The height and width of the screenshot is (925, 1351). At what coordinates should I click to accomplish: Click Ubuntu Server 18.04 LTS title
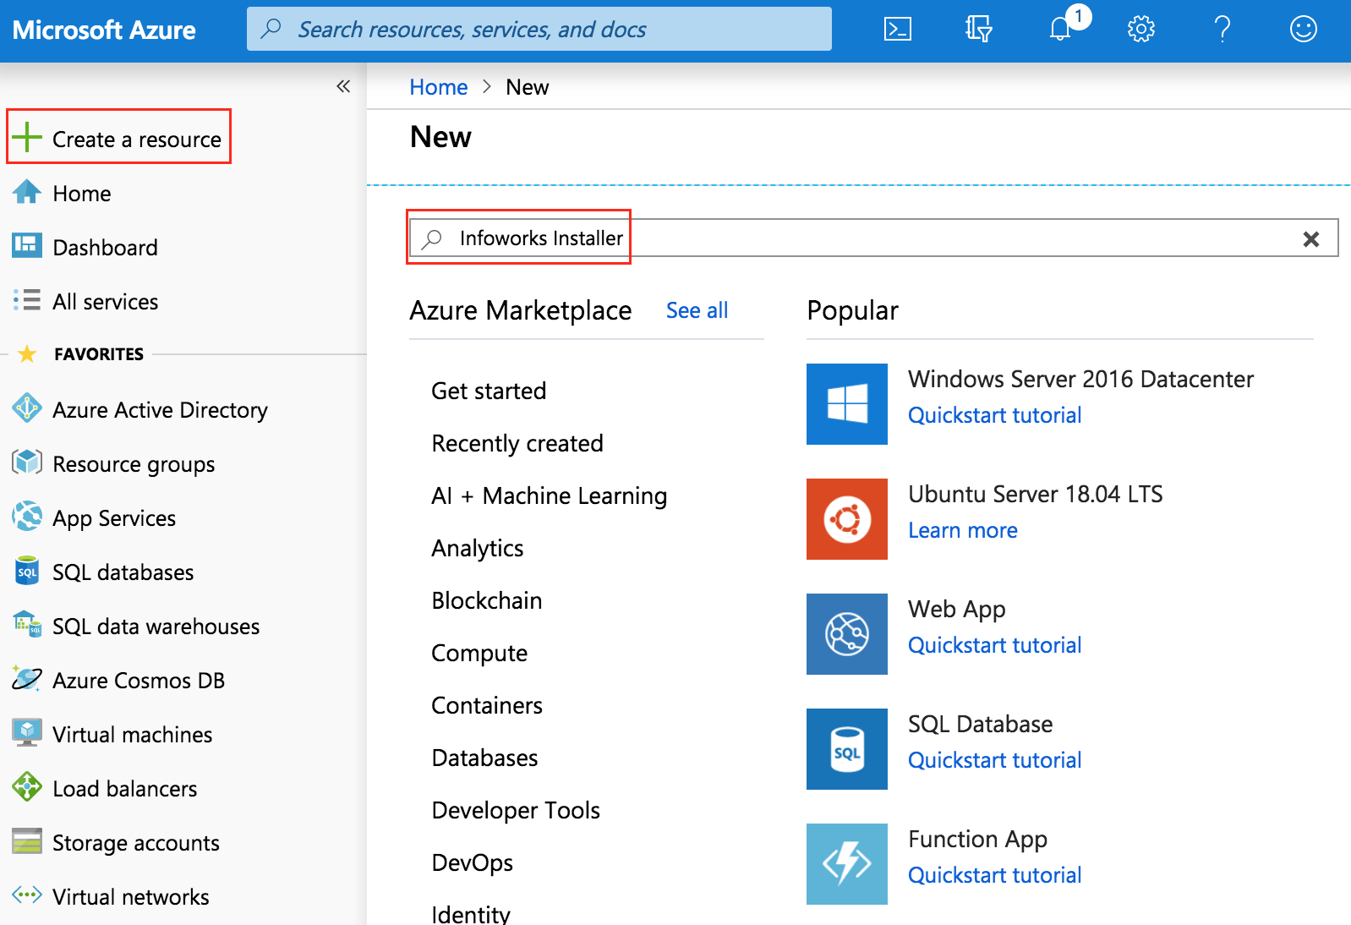1036,494
